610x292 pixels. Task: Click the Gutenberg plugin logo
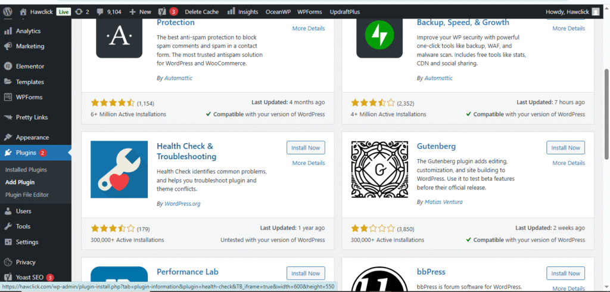tap(379, 169)
